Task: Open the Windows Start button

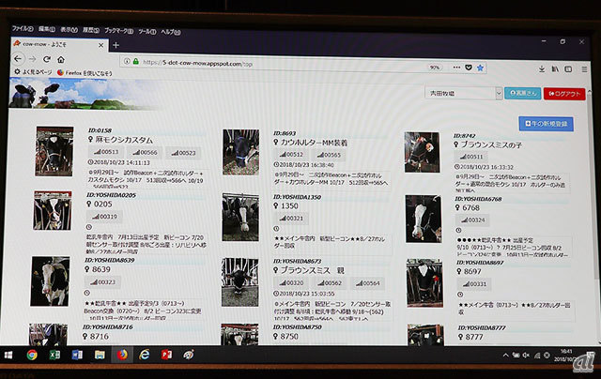Action: (x=8, y=356)
